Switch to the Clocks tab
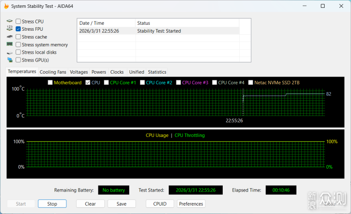This screenshot has width=351, height=214. point(117,72)
